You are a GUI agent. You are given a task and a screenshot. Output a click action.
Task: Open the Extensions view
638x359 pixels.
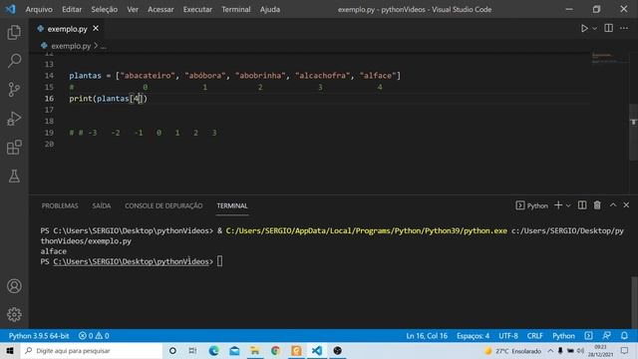(x=14, y=148)
